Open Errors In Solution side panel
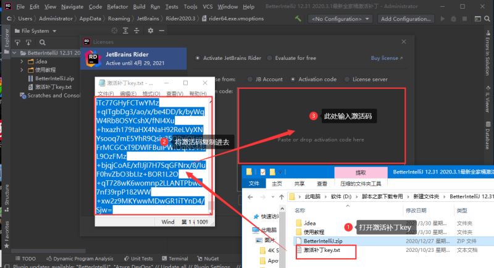This screenshot has height=268, width=494. 488,53
